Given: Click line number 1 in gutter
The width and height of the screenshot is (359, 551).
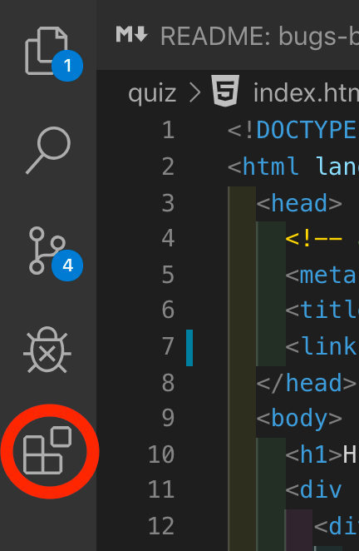Looking at the screenshot, I should (x=168, y=130).
